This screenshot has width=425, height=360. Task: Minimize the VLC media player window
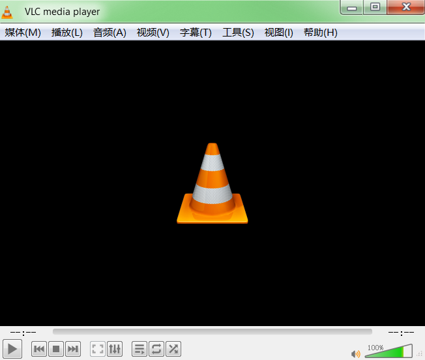pos(351,7)
